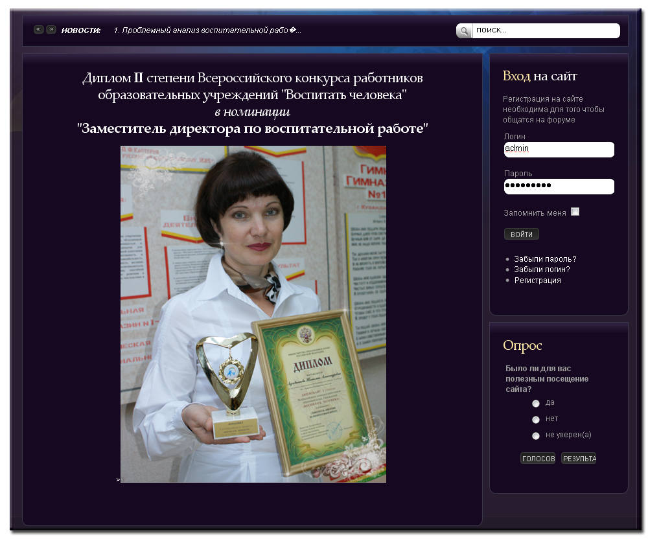Open poll results via РЕЗУЛЬТА button
The height and width of the screenshot is (539, 648).
tap(579, 457)
